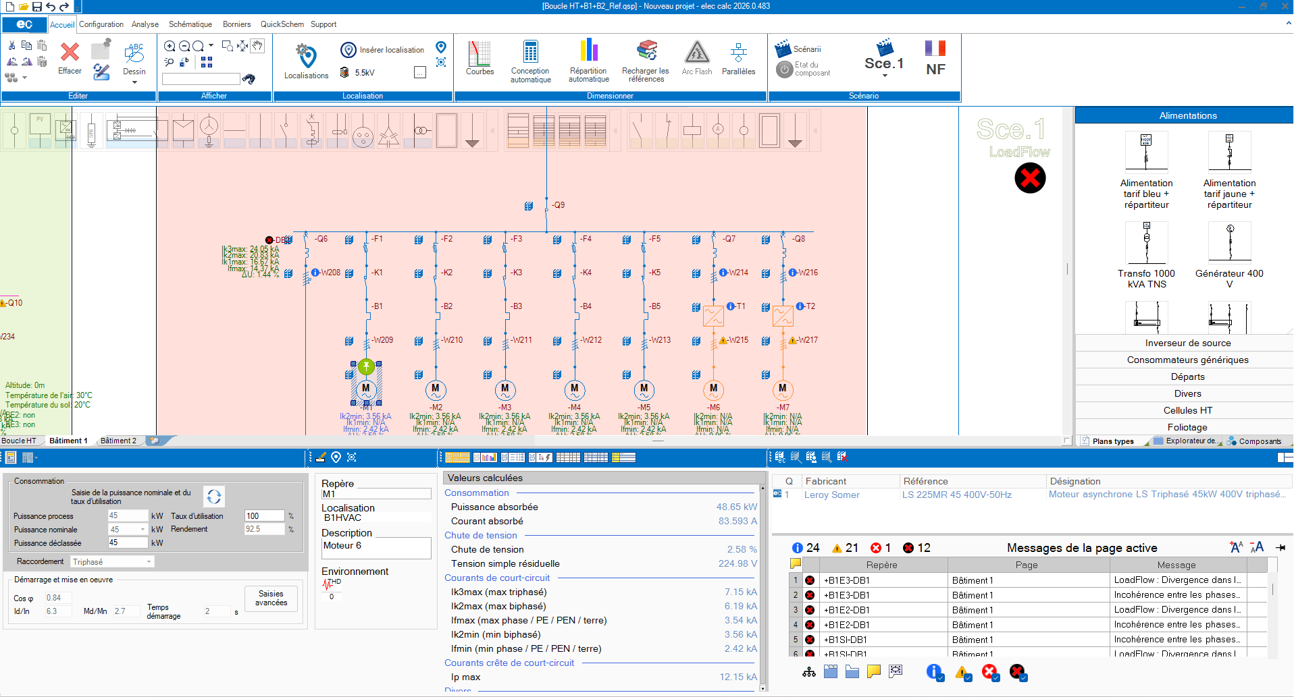Open the Scénarii manager
The height and width of the screenshot is (697, 1294).
(798, 49)
